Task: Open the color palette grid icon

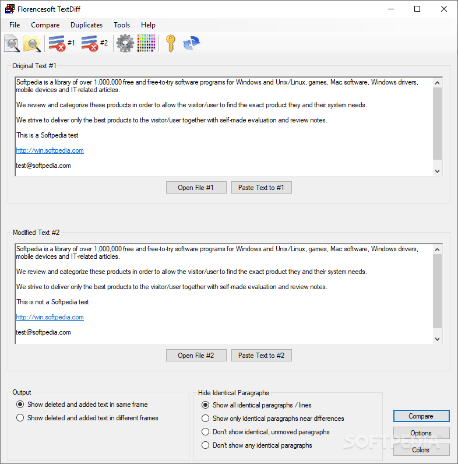Action: coord(146,43)
